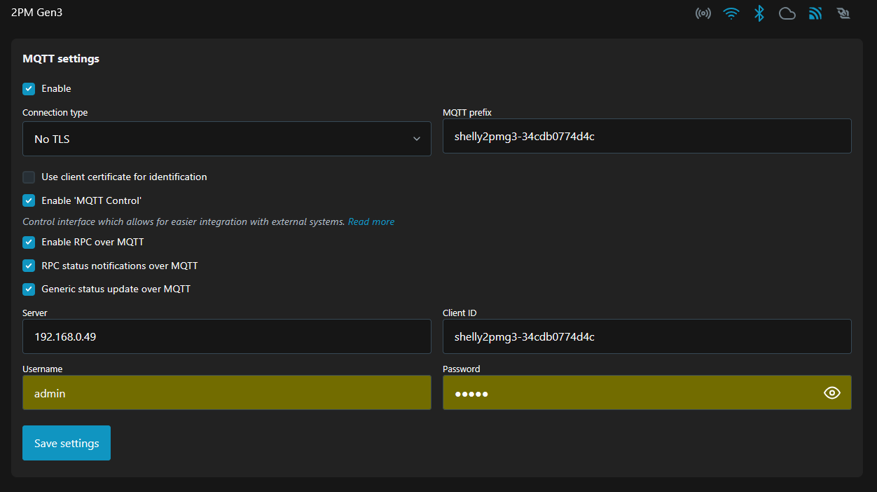877x492 pixels.
Task: Click the access point broadcast icon
Action: pyautogui.click(x=703, y=13)
